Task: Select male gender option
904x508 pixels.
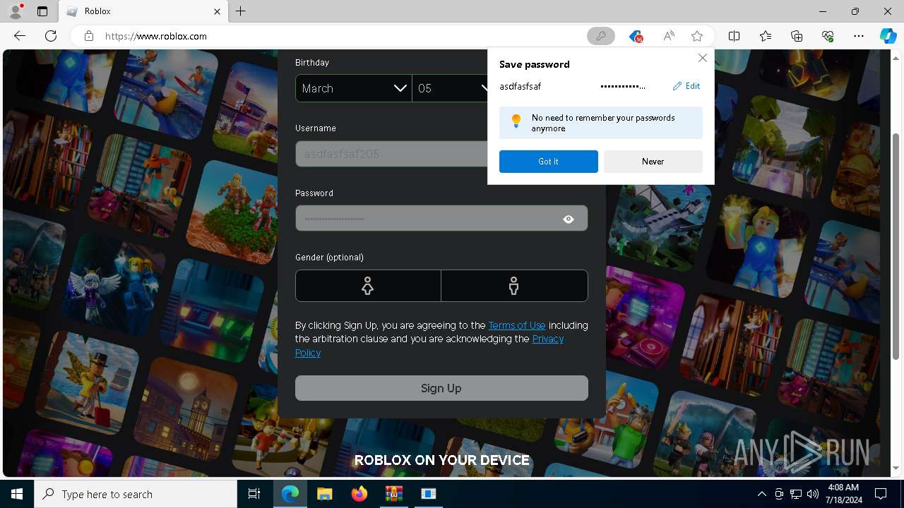Action: pos(514,286)
